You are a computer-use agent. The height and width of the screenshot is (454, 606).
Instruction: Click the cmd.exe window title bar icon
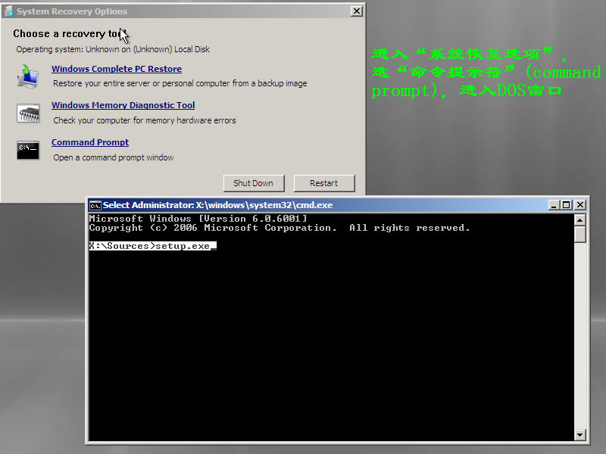[x=95, y=205]
